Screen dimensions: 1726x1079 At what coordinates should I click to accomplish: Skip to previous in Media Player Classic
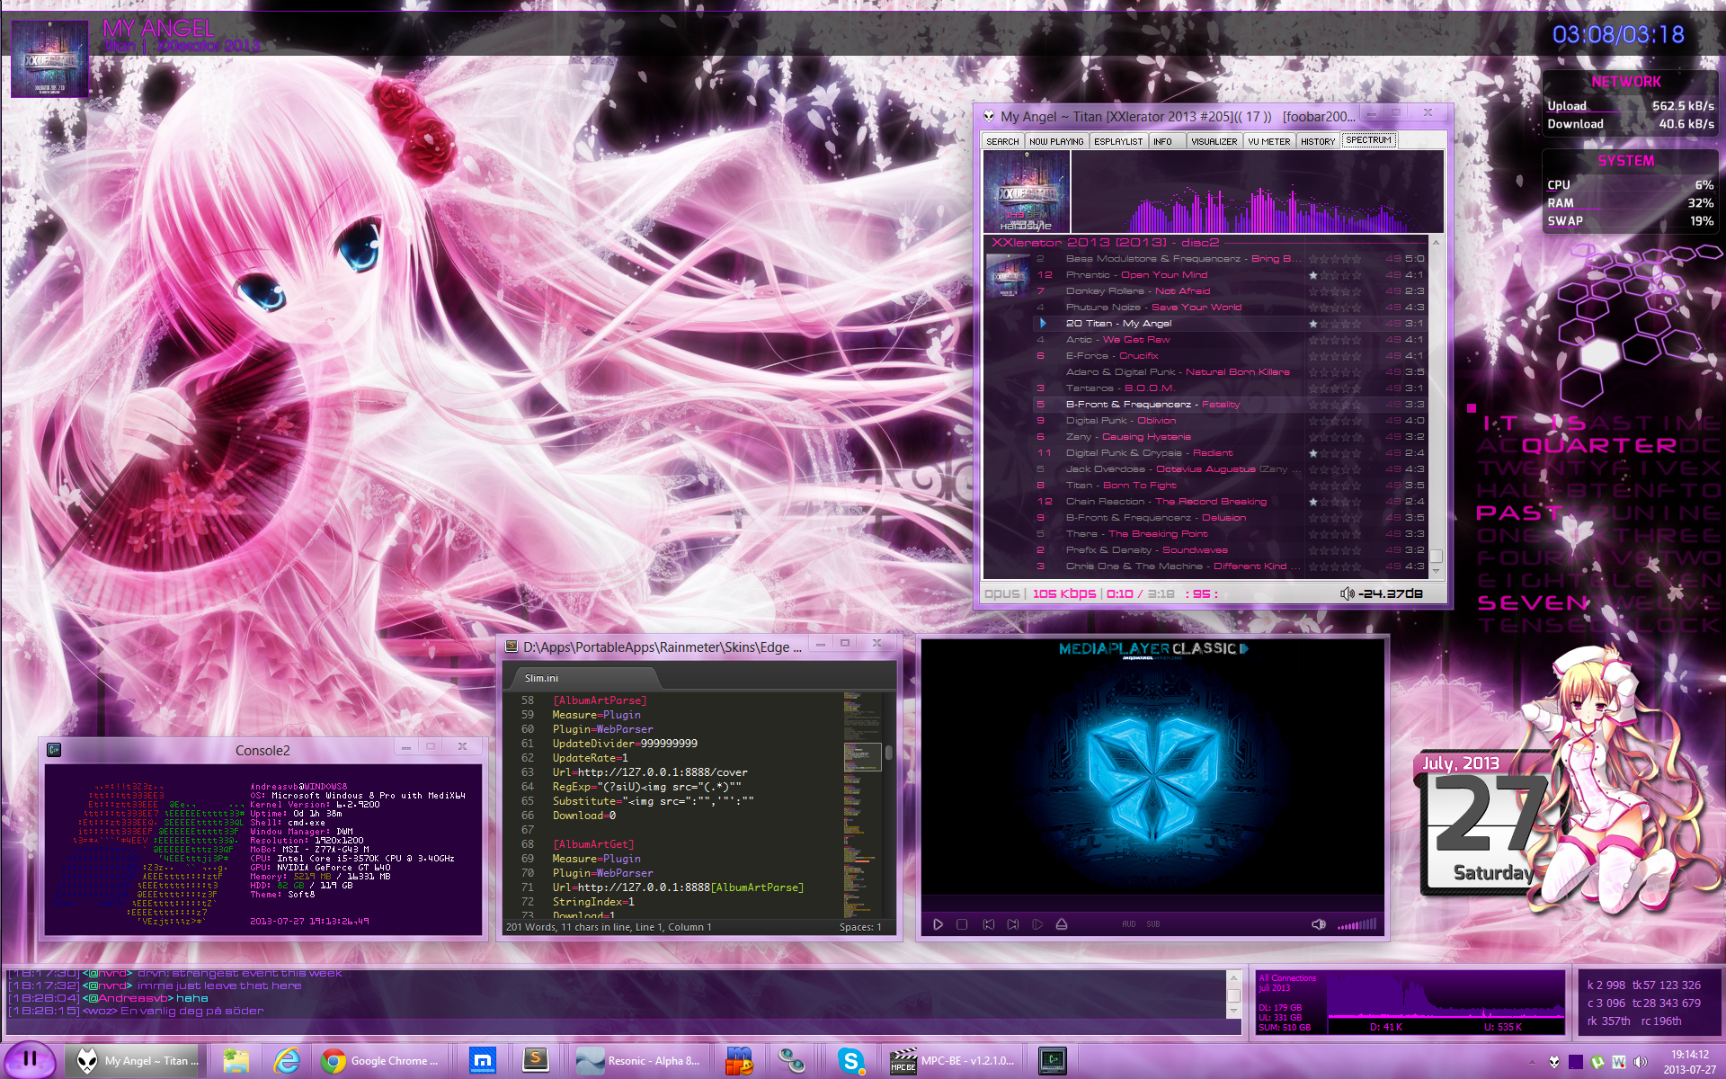tap(989, 924)
